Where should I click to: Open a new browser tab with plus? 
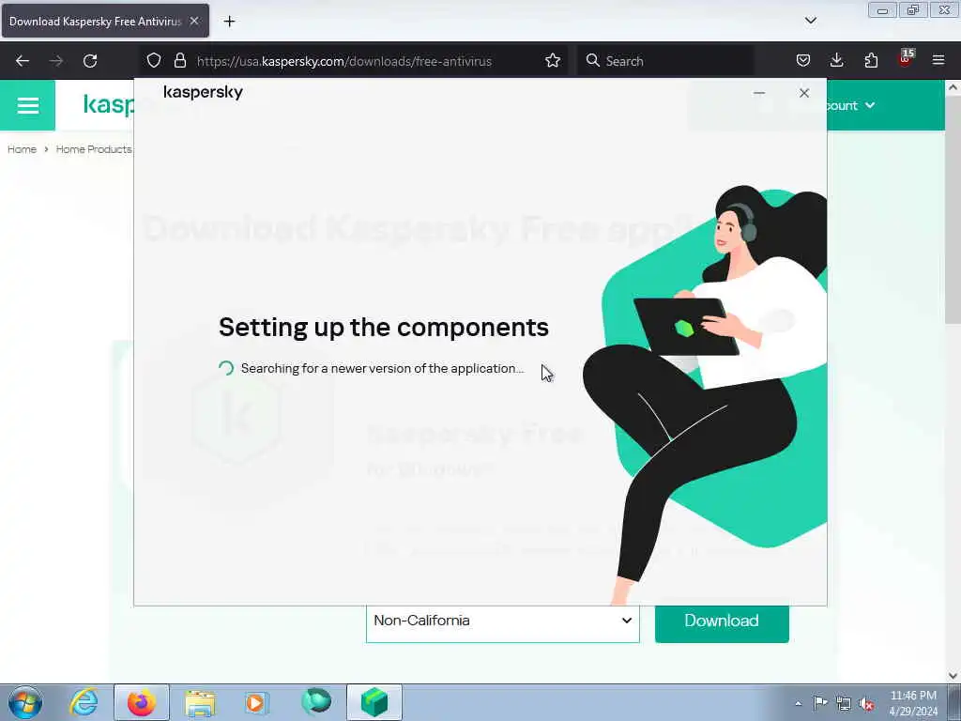point(229,22)
